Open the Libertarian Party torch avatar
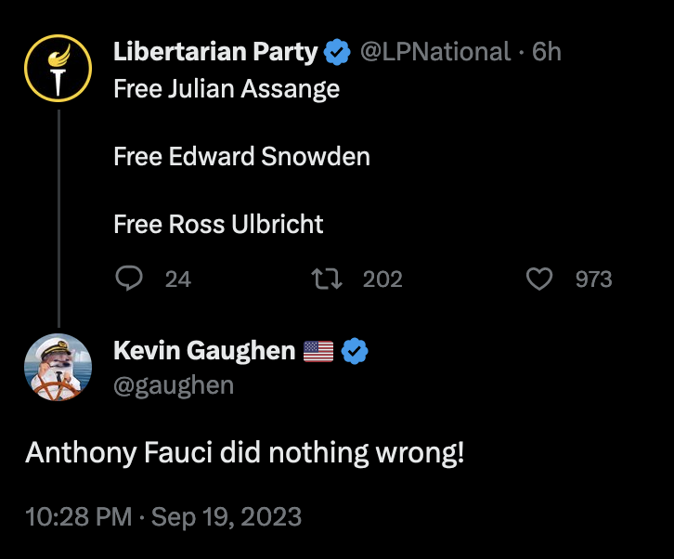The width and height of the screenshot is (674, 559). (x=58, y=68)
